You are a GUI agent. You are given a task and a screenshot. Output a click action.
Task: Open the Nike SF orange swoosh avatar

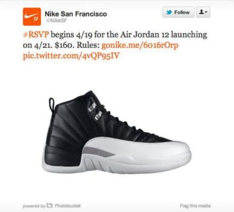pyautogui.click(x=32, y=16)
